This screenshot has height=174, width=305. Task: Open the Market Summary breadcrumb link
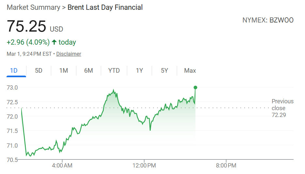coord(33,7)
